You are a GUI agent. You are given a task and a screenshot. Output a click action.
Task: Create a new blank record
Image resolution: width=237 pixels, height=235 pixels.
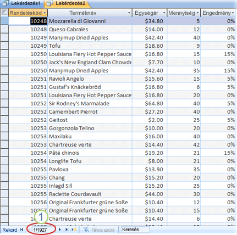click(74, 230)
